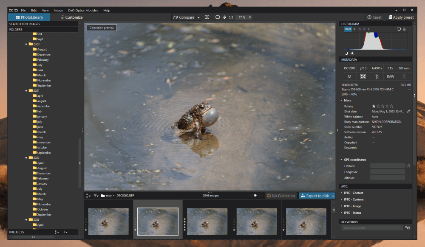Show the L luminance channel in histogram
Image resolution: width=425 pixels, height=247 pixels.
click(x=369, y=29)
